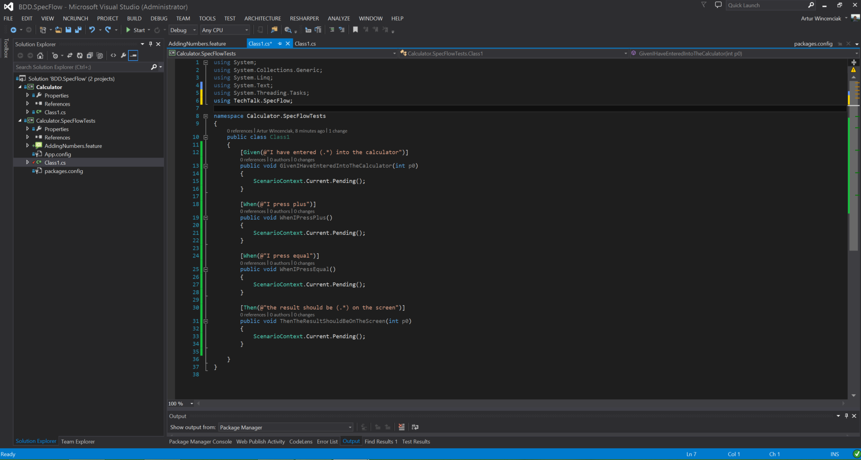Click the Save All toolbar icon
The height and width of the screenshot is (460, 861).
click(78, 30)
